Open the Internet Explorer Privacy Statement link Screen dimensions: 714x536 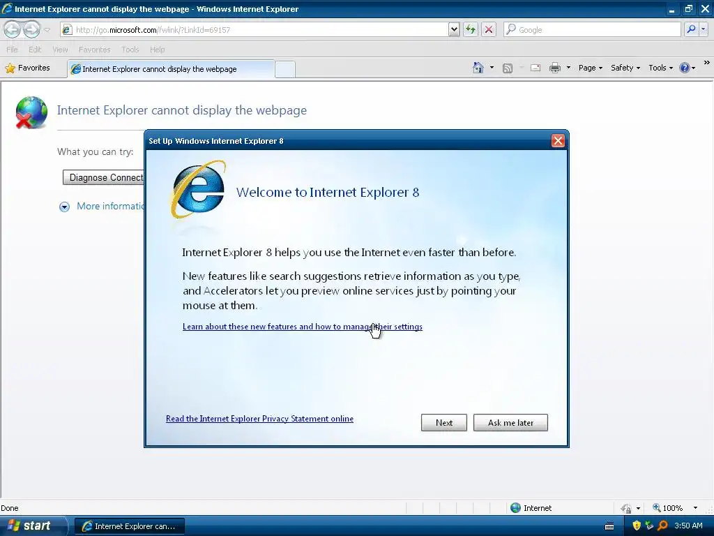coord(259,419)
